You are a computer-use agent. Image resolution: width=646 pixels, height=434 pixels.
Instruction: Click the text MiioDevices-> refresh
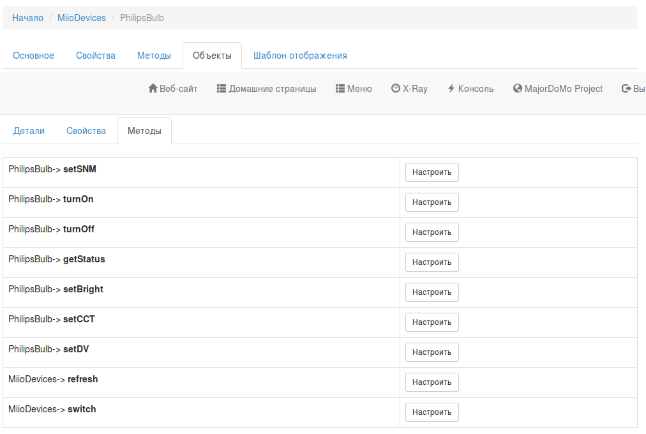point(53,379)
